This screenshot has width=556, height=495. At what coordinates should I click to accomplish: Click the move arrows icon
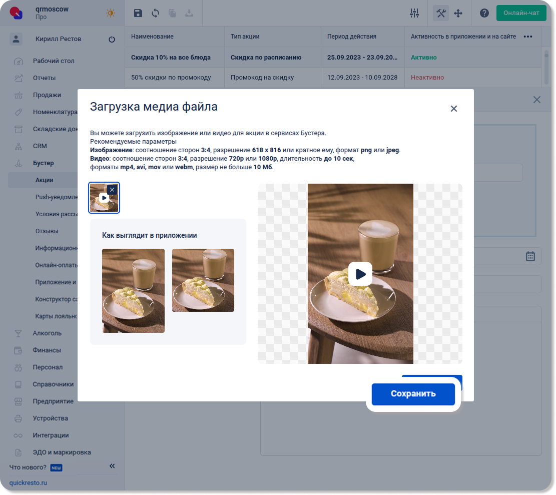click(x=458, y=14)
